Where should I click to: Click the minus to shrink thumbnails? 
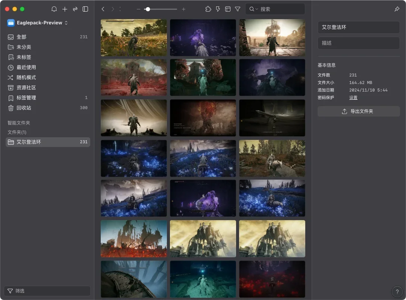tap(138, 9)
